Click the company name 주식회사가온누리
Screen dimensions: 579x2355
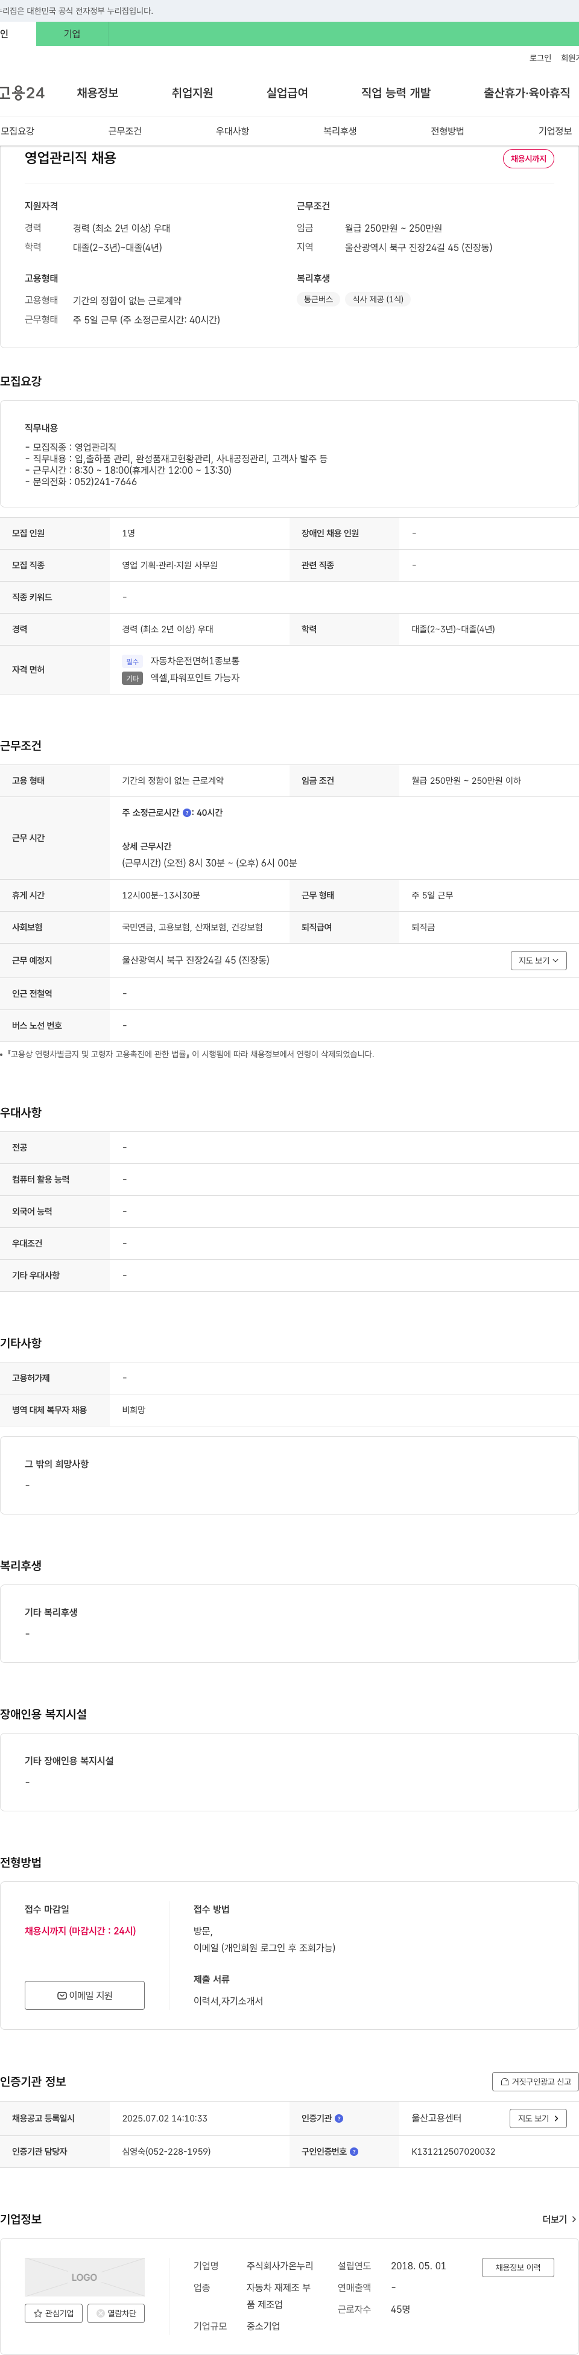tap(279, 2266)
